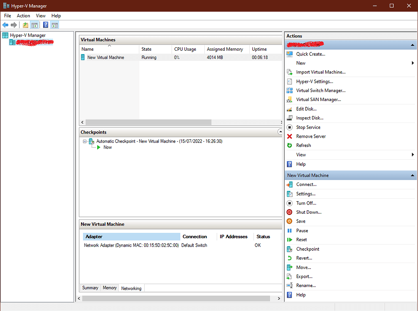
Task: Reset the New Virtual Machine
Action: click(x=302, y=239)
